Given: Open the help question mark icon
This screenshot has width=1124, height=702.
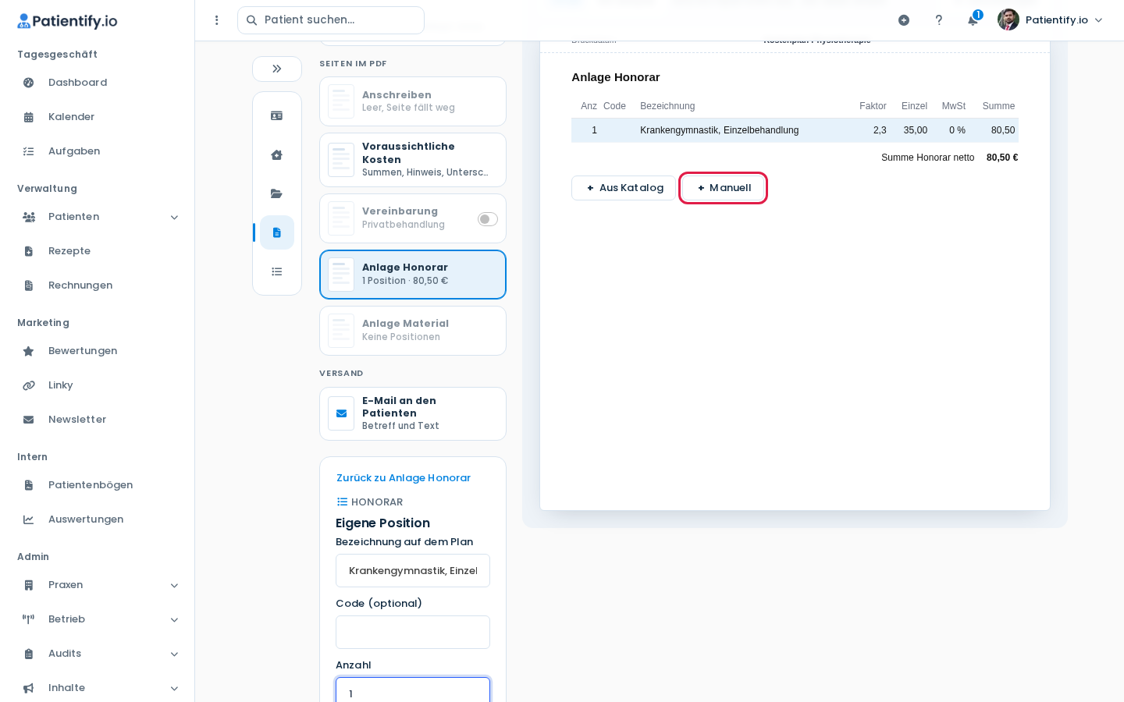Looking at the screenshot, I should [938, 20].
